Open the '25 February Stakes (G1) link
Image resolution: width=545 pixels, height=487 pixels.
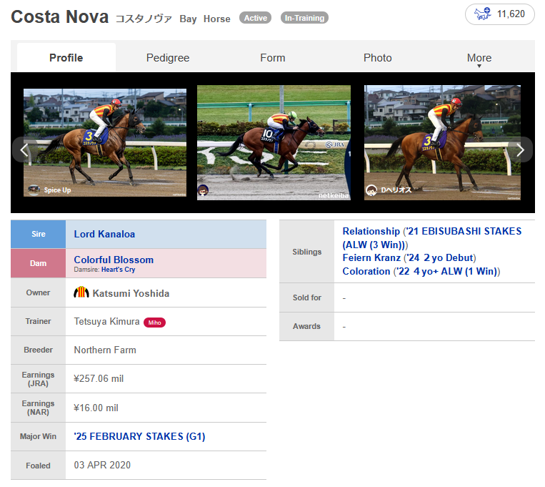tap(139, 436)
